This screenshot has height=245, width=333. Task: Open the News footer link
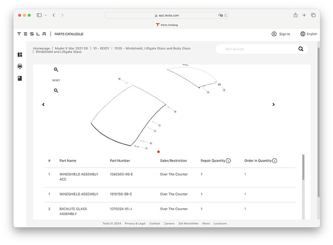click(206, 223)
